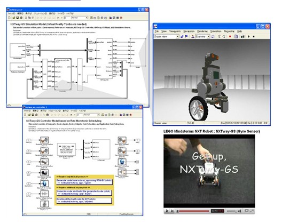Expand the Normal simulation mode dropdown in top window
The height and width of the screenshot is (224, 282).
point(80,18)
